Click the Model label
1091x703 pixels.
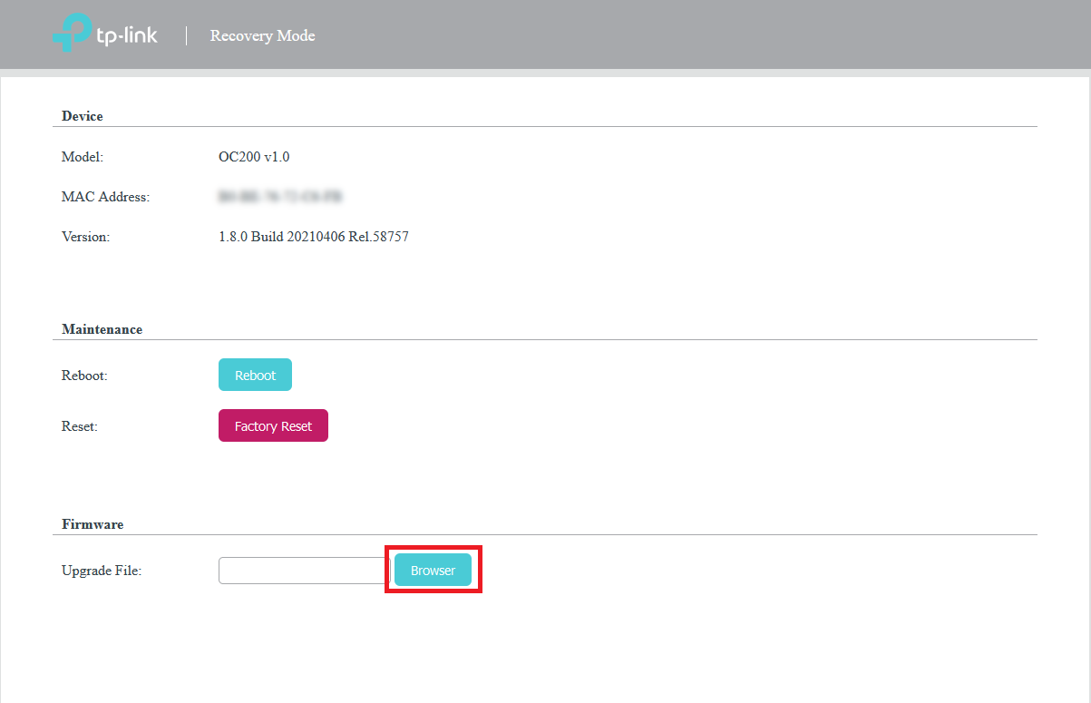83,157
